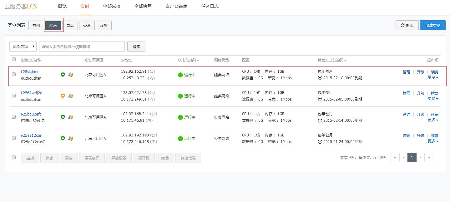Click the 创建实例 button
450x202 pixels.
pyautogui.click(x=433, y=25)
